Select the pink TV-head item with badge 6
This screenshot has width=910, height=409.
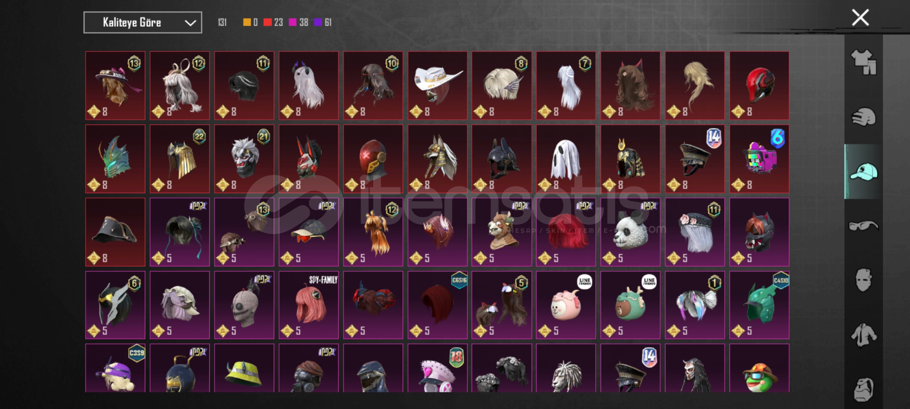coord(759,159)
